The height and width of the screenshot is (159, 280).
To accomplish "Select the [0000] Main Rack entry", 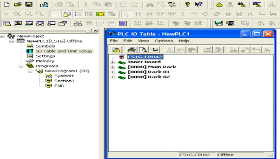I will pos(152,67).
